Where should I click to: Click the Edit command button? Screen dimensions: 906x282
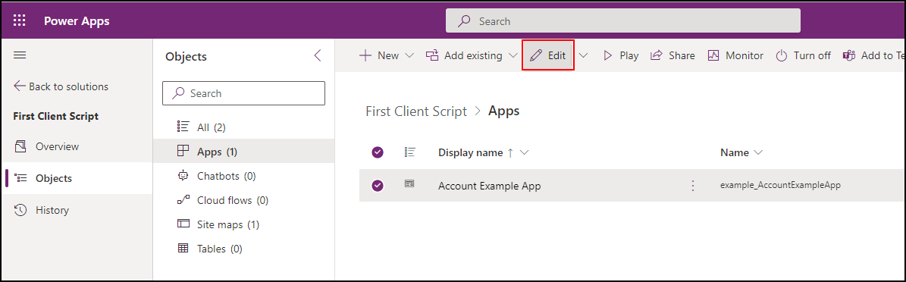click(547, 55)
